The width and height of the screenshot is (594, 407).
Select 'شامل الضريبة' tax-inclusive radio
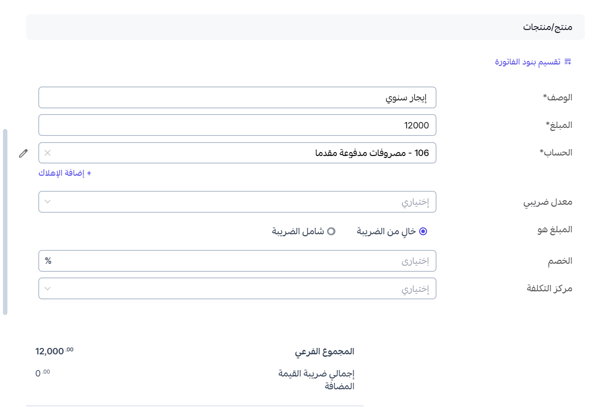(x=331, y=231)
